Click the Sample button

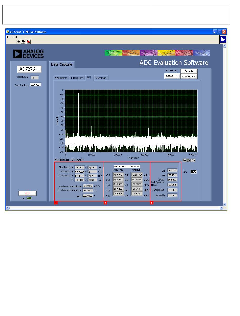pos(189,71)
